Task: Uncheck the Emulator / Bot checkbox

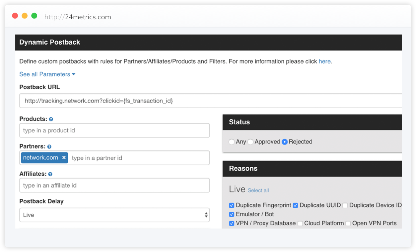Action: point(232,214)
